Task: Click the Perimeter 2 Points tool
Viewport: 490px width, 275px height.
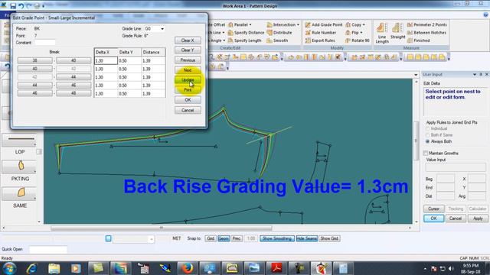Action: point(427,24)
